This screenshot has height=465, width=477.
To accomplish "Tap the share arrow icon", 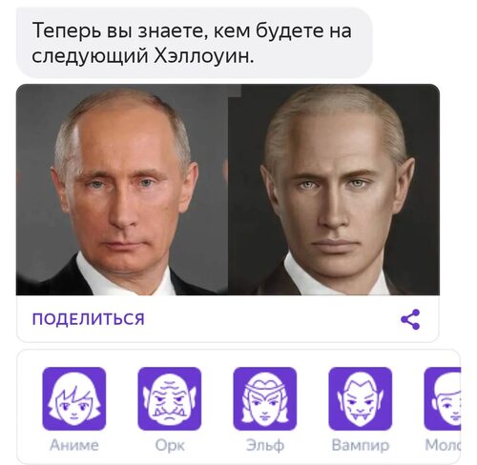I will 410,319.
